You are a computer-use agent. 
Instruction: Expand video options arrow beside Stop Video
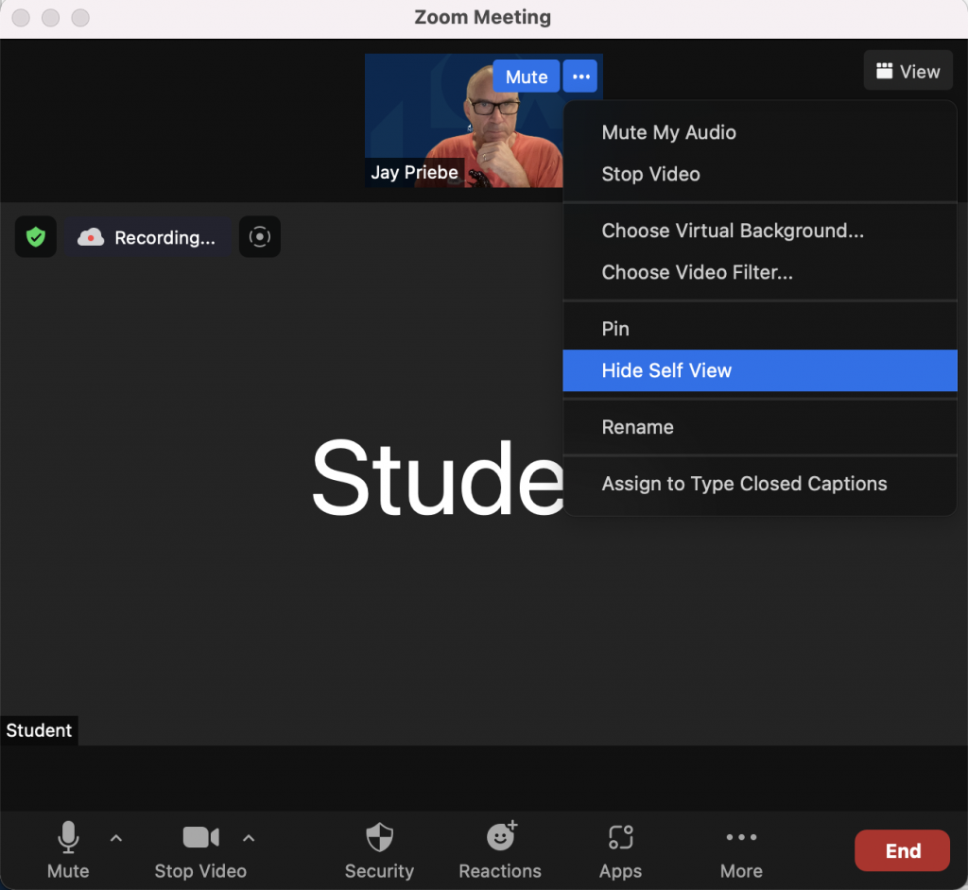[249, 838]
